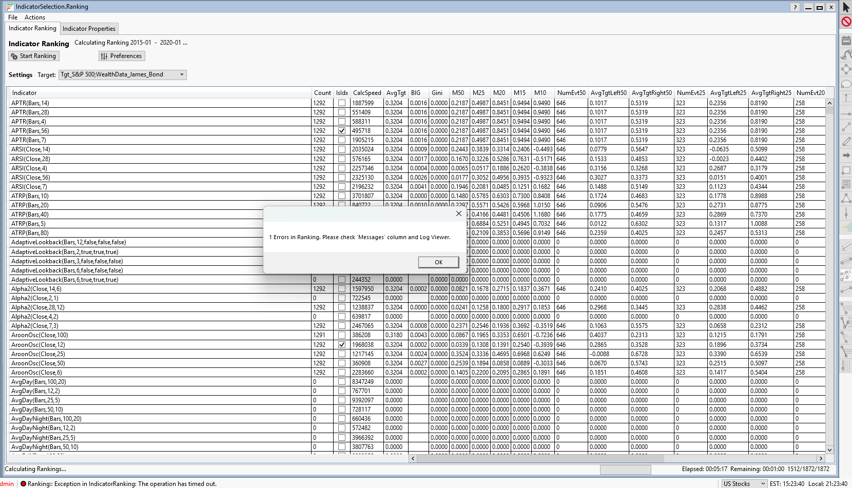This screenshot has width=852, height=488.
Task: Select the ellipse drawing tool
Action: click(846, 84)
